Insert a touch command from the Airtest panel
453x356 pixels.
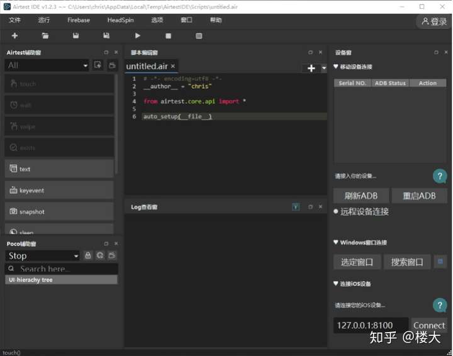(59, 84)
